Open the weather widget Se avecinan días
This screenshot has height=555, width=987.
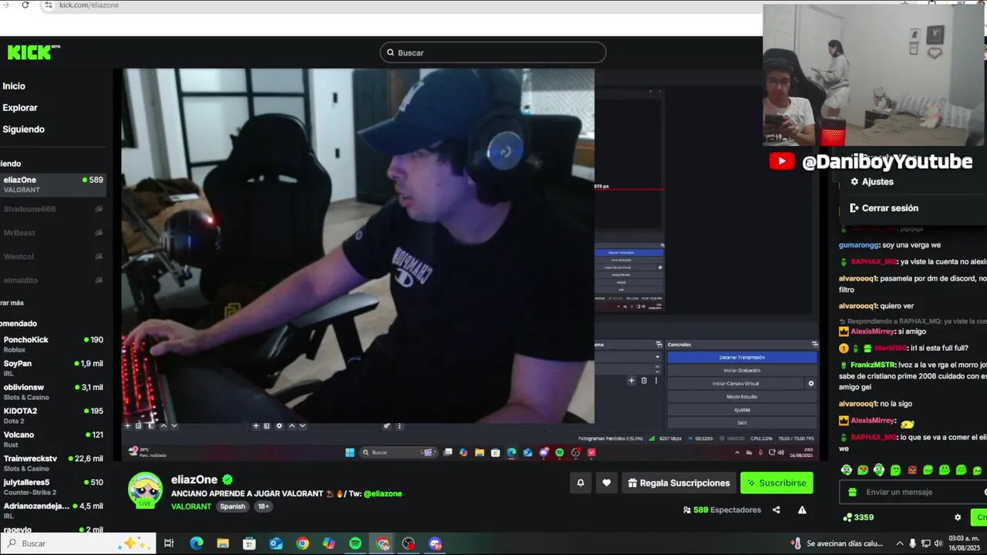tap(836, 543)
